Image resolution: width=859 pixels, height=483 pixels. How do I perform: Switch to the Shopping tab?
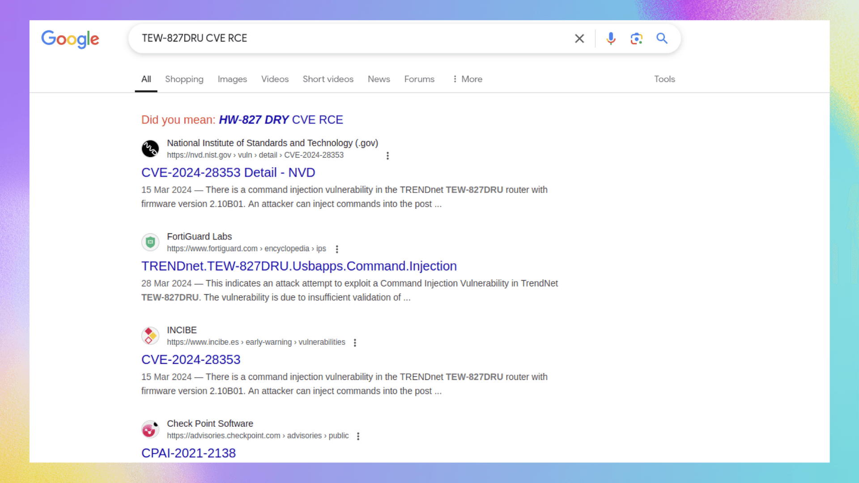click(184, 79)
